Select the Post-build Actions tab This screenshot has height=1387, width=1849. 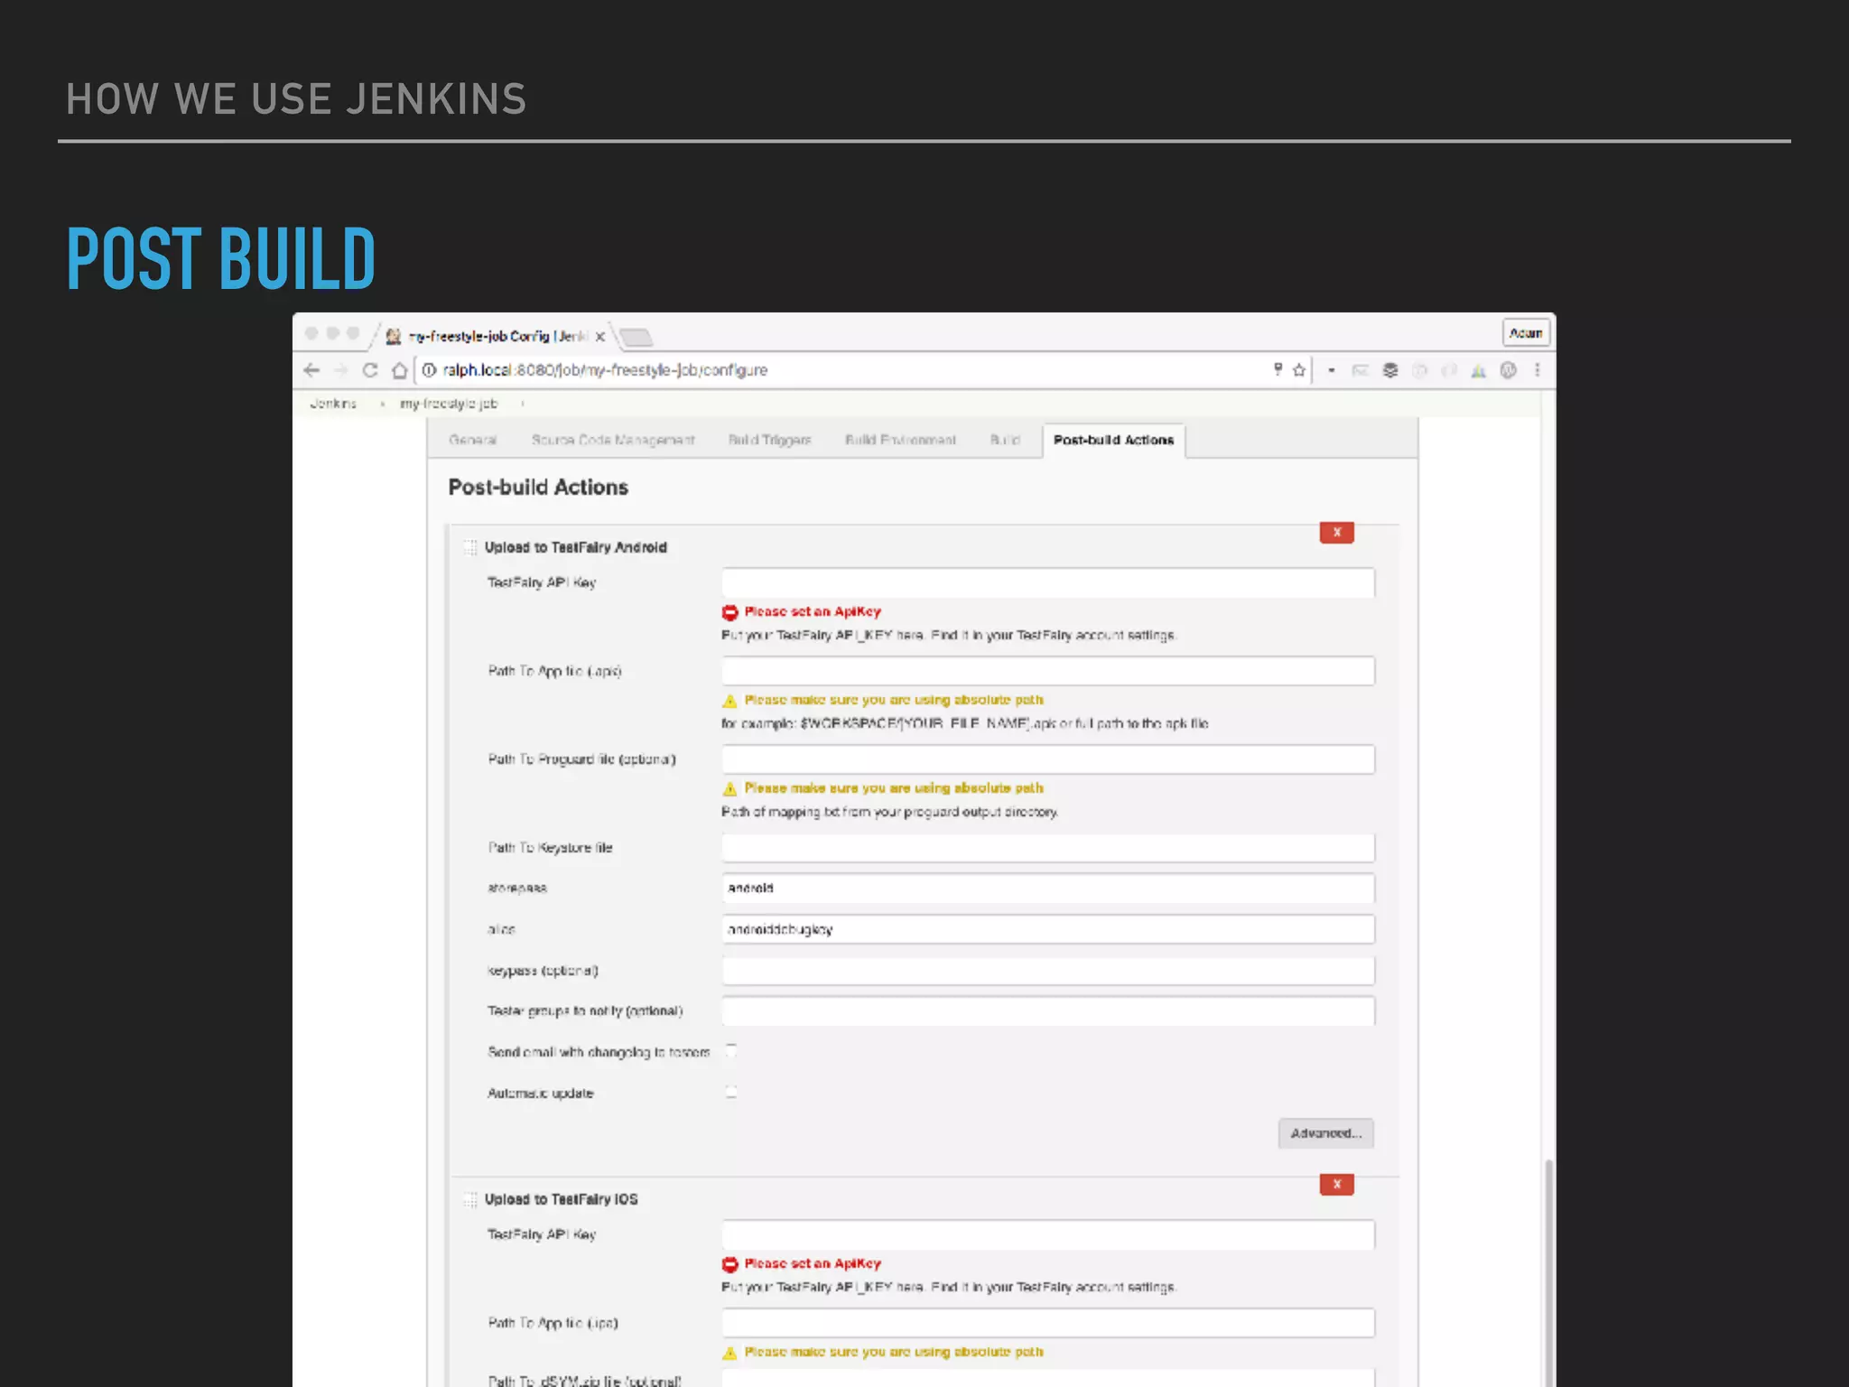pos(1113,440)
